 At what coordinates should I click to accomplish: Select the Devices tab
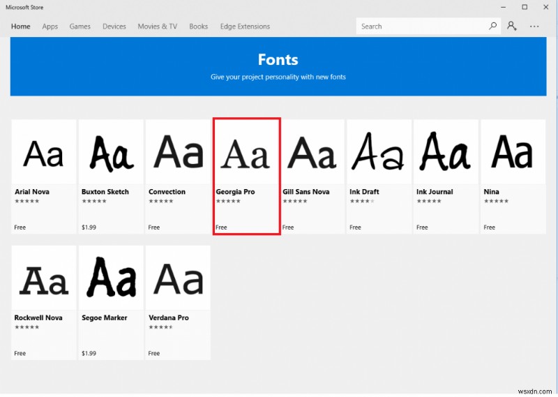(114, 27)
